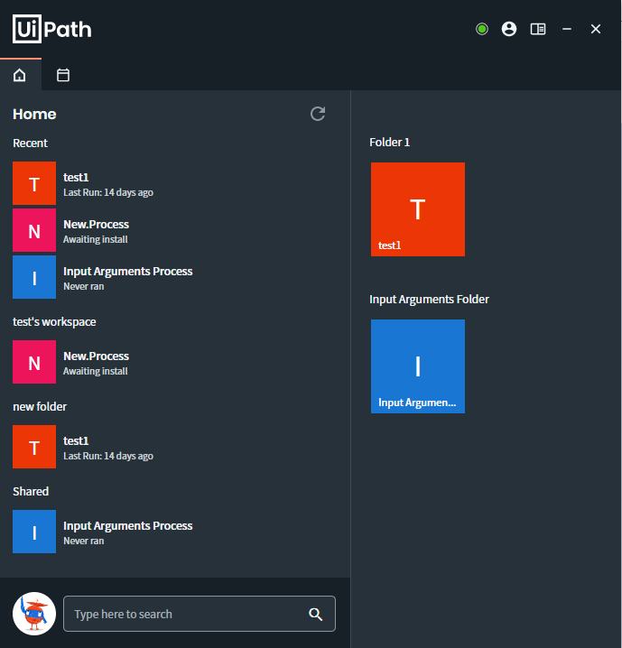
Task: Select test1 icon under Recent
Action: click(34, 183)
